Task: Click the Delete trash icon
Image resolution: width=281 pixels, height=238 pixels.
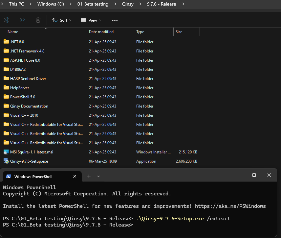Action: (38, 20)
